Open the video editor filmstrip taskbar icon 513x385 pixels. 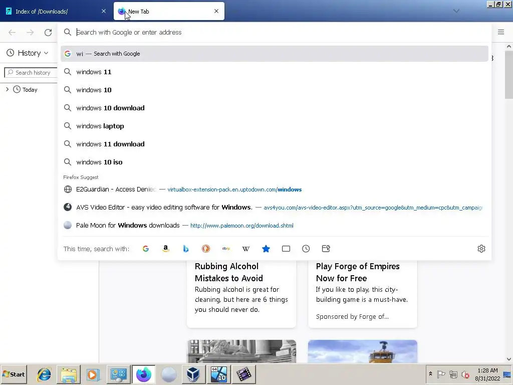[x=244, y=374]
